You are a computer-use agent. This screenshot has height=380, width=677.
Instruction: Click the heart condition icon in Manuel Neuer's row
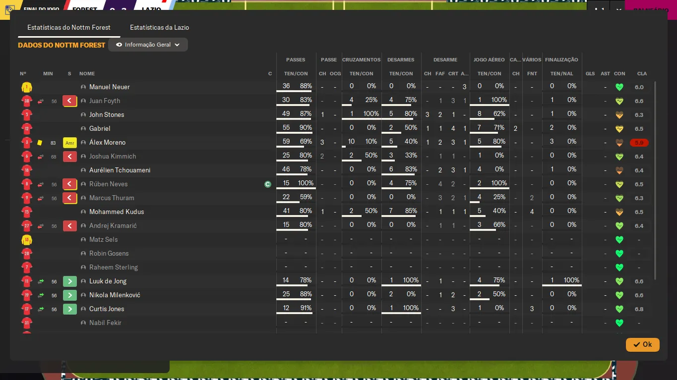click(x=619, y=87)
